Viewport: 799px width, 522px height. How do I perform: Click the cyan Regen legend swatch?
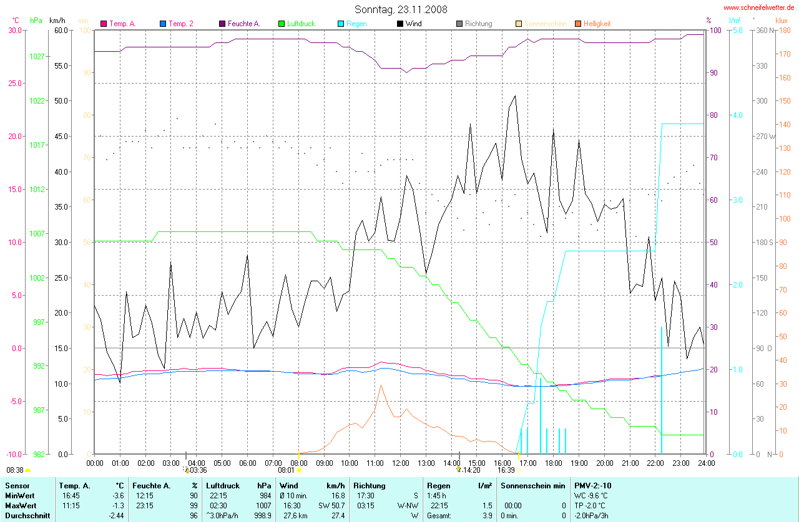click(341, 24)
